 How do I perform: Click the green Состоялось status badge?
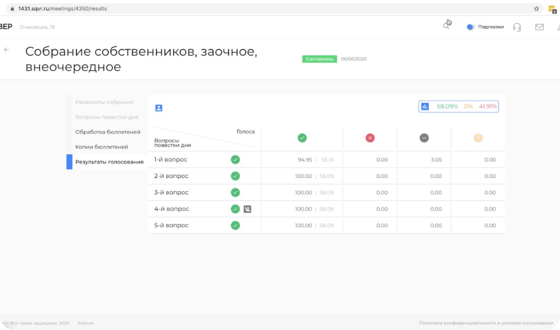pos(319,59)
